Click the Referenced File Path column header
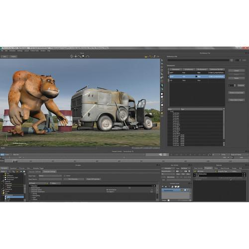The width and height of the screenshot is (249, 249). pyautogui.click(x=217, y=69)
